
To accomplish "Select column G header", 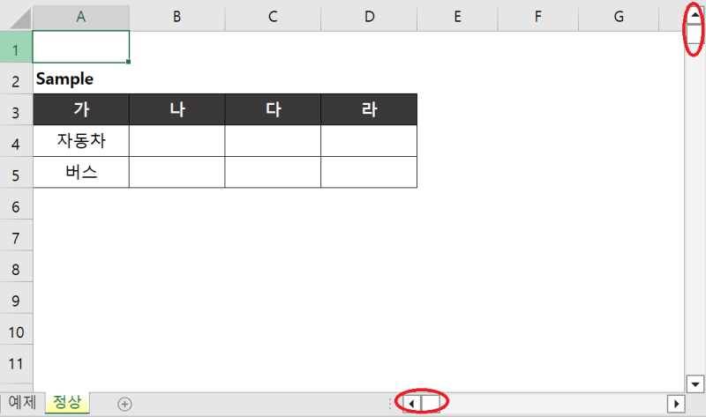I will click(619, 17).
